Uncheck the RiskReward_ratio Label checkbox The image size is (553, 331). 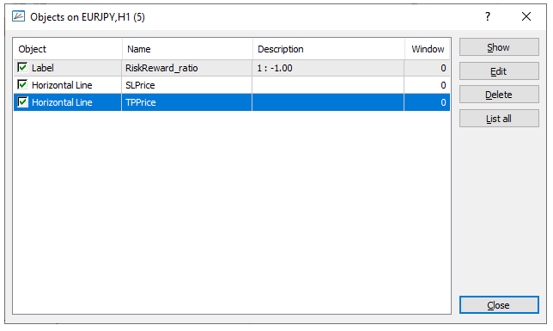click(x=22, y=67)
